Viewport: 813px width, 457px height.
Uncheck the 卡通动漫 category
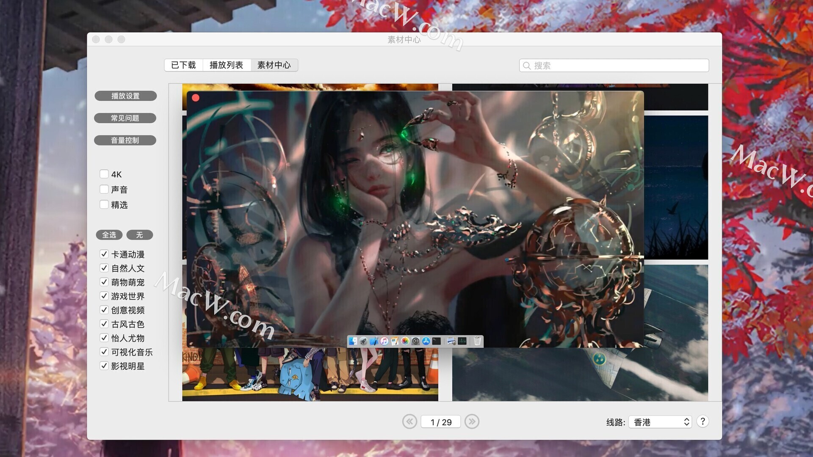[104, 254]
